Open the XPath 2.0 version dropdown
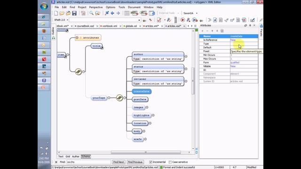This screenshot has width=301, height=169. pyautogui.click(x=67, y=20)
